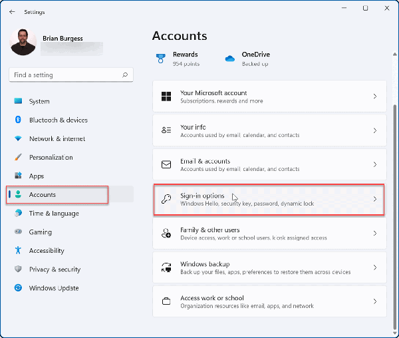Screen dimensions: 399x338
Task: Open Email & accounts card
Action: tap(269, 164)
